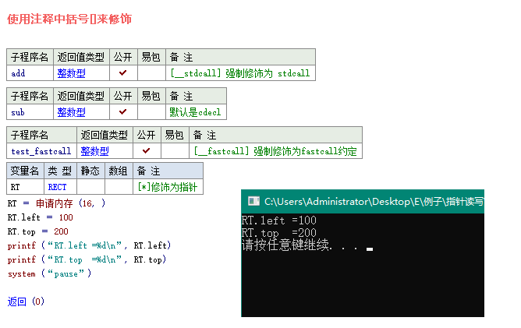The image size is (521, 328).
Task: Click 整数型 return type of add
Action: 71,73
